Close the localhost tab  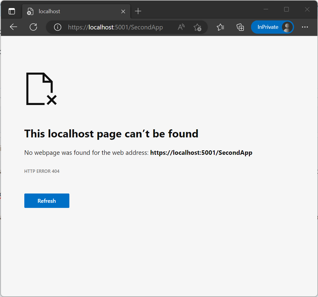coord(123,11)
